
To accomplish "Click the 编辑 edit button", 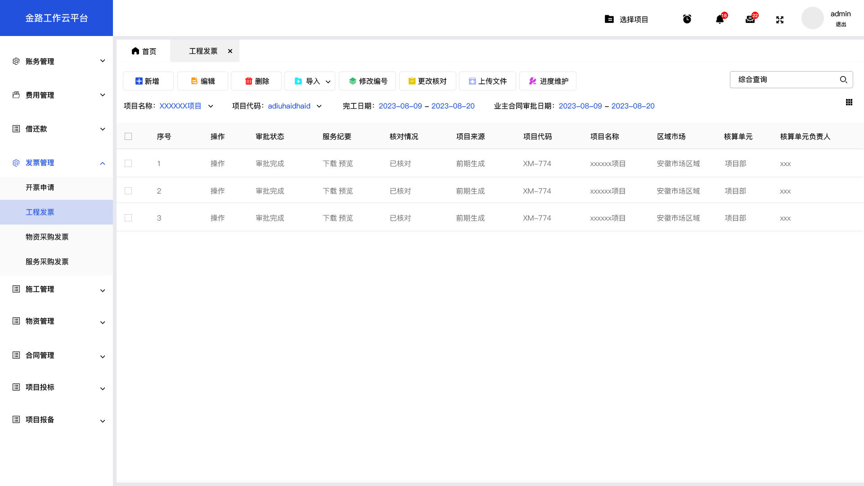I will click(202, 81).
